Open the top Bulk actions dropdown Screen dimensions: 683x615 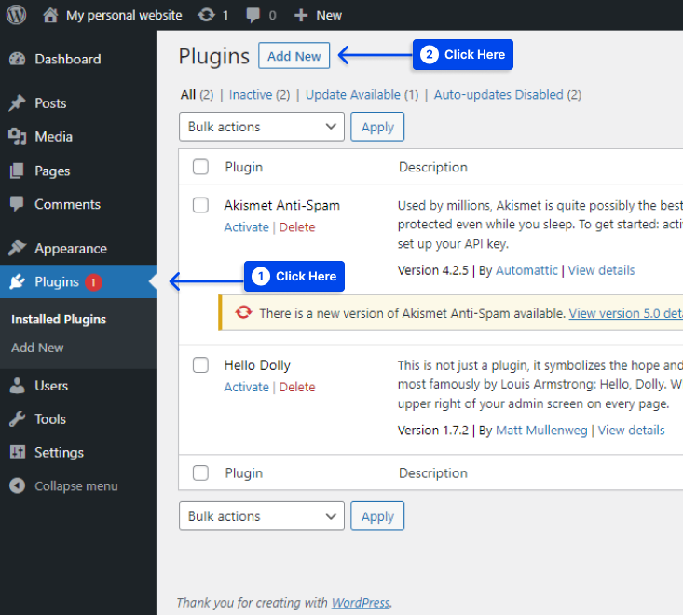pos(261,127)
